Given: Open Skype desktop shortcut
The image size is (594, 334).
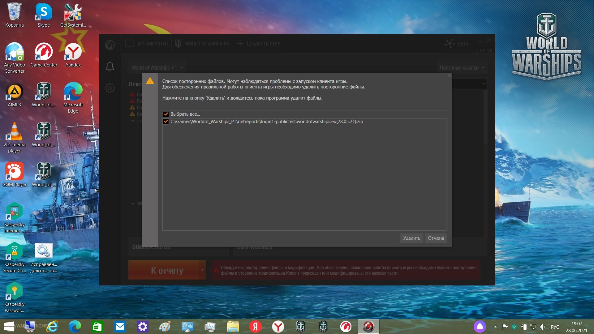Looking at the screenshot, I should [44, 15].
